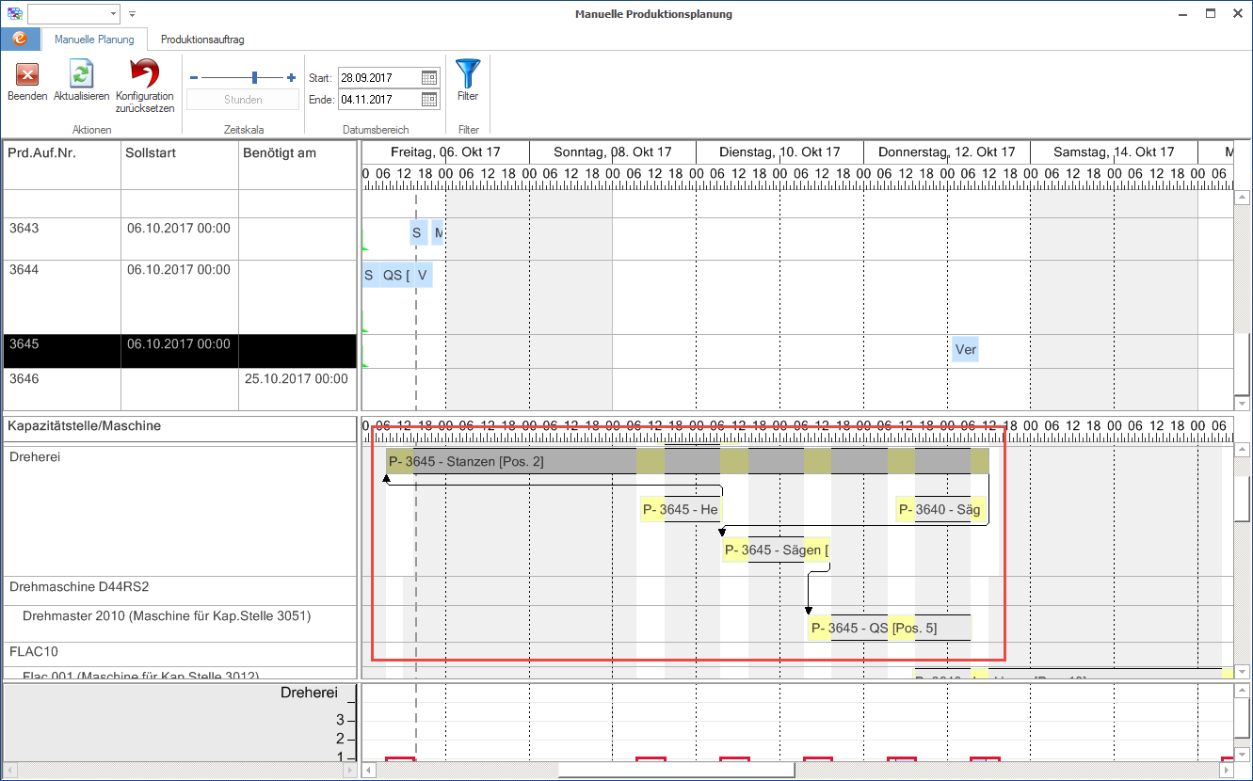Select the P-3645 - Sägen task bar

777,550
